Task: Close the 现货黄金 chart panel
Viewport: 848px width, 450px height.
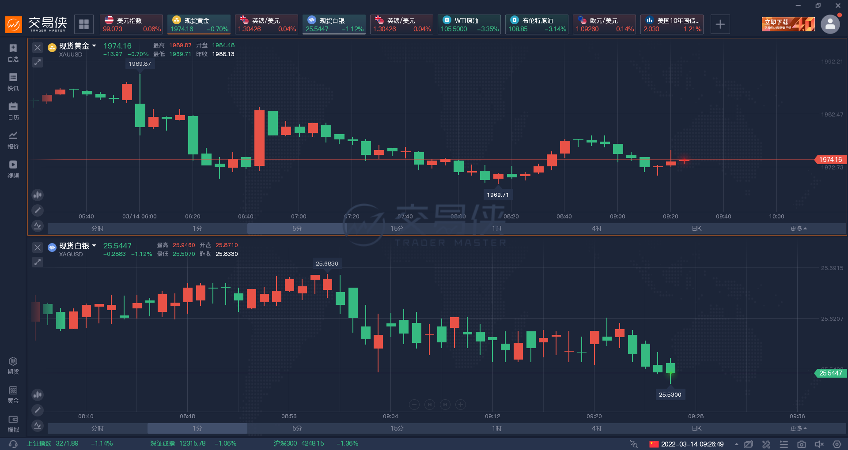Action: (x=38, y=48)
